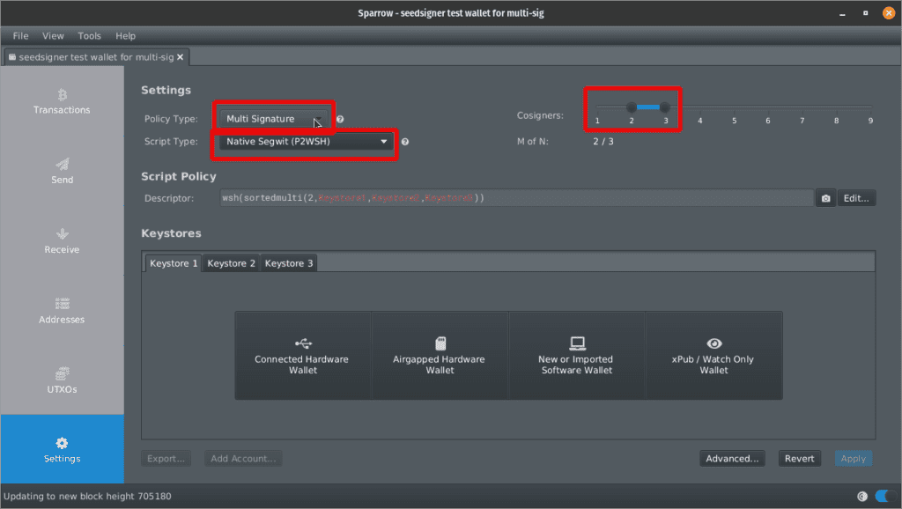902x509 pixels.
Task: Choose Airgapped Hardware Wallet option
Action: pos(440,356)
